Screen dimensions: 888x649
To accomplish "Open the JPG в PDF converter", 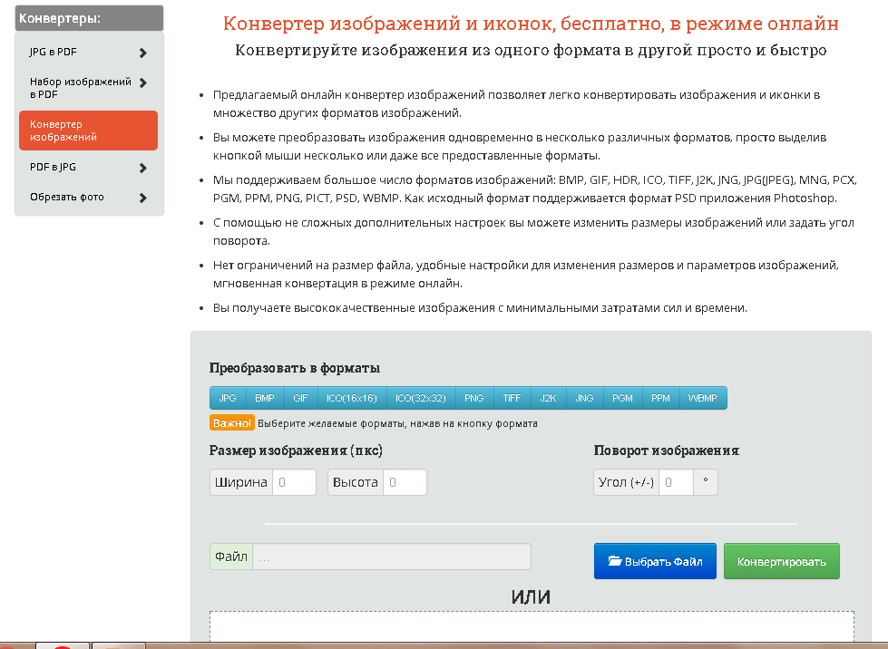I will 88,52.
